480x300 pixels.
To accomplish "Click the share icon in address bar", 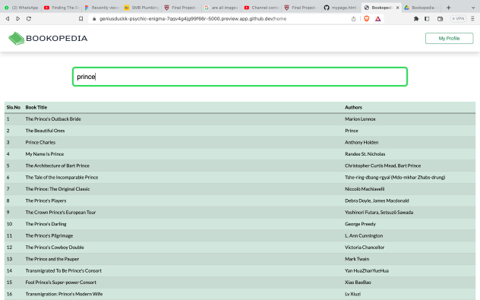I will pos(354,19).
